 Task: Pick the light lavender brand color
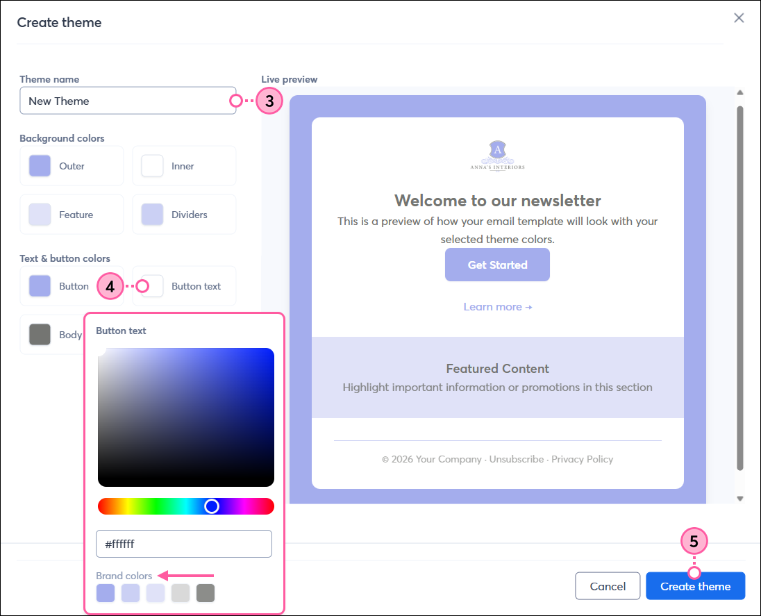click(x=130, y=593)
